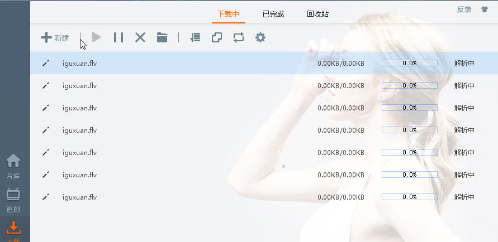
Task: Click the 反馈 feedback link
Action: coord(464,9)
